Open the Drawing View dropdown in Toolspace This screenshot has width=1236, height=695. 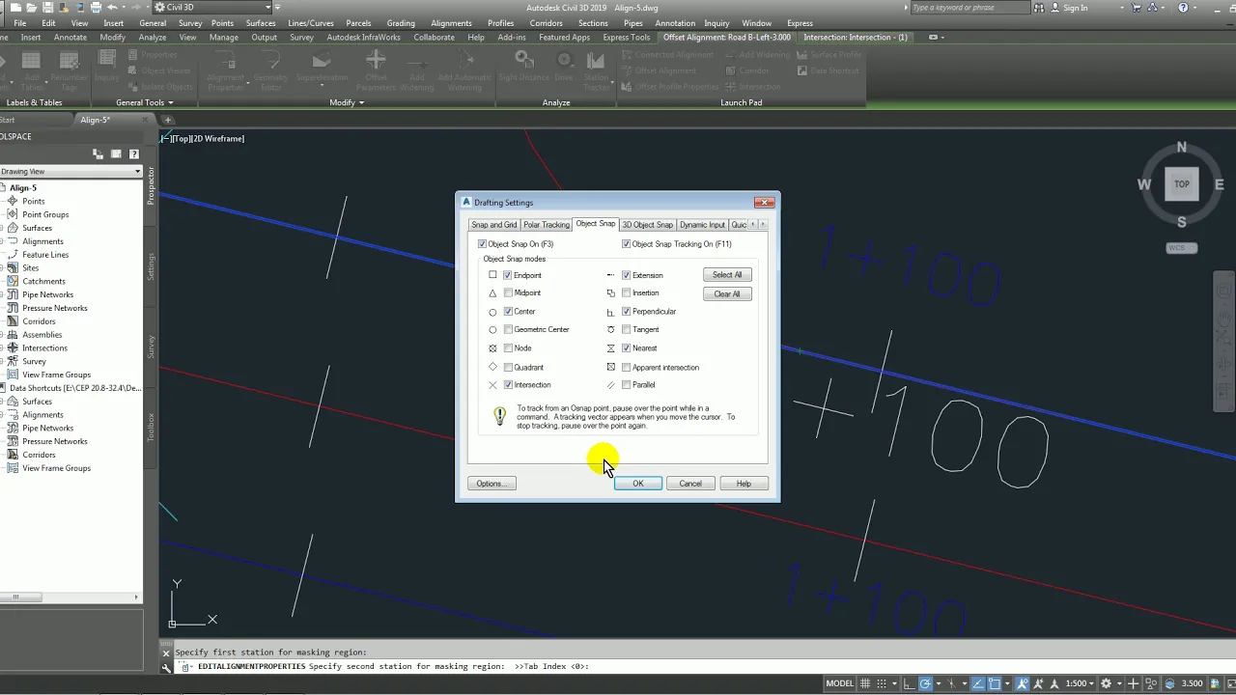coord(71,171)
